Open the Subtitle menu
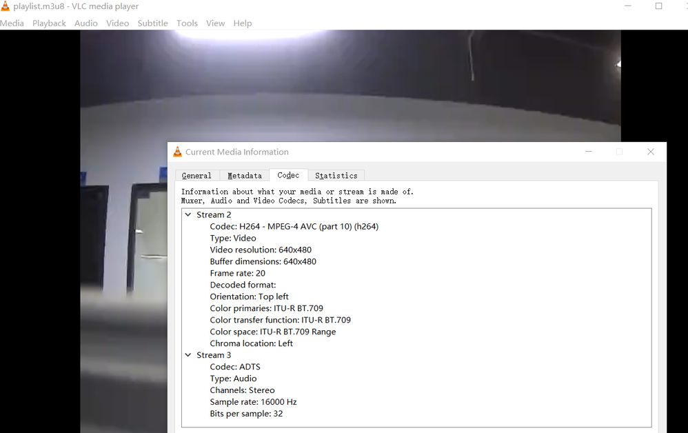The height and width of the screenshot is (433, 688). coord(152,23)
